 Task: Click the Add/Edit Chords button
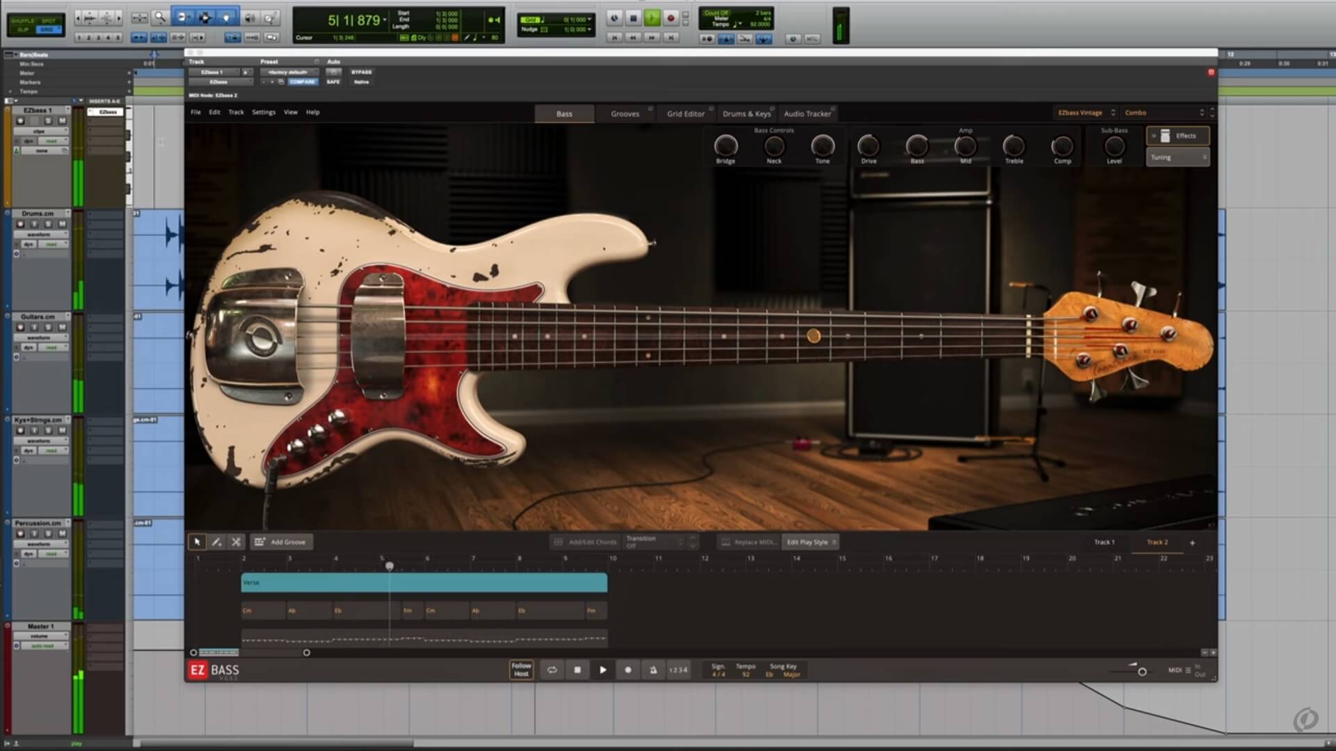pyautogui.click(x=585, y=542)
